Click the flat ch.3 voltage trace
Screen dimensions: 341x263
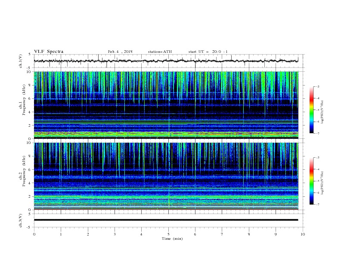click(x=166, y=220)
